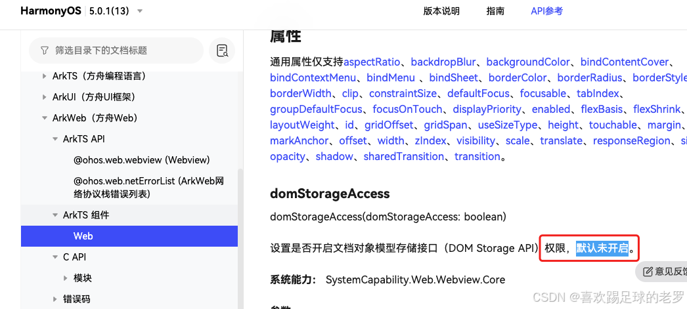Open the responseRegion link
This screenshot has width=687, height=309.
(631, 140)
